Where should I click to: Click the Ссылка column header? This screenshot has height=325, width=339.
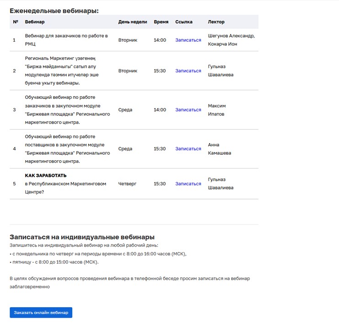point(184,22)
